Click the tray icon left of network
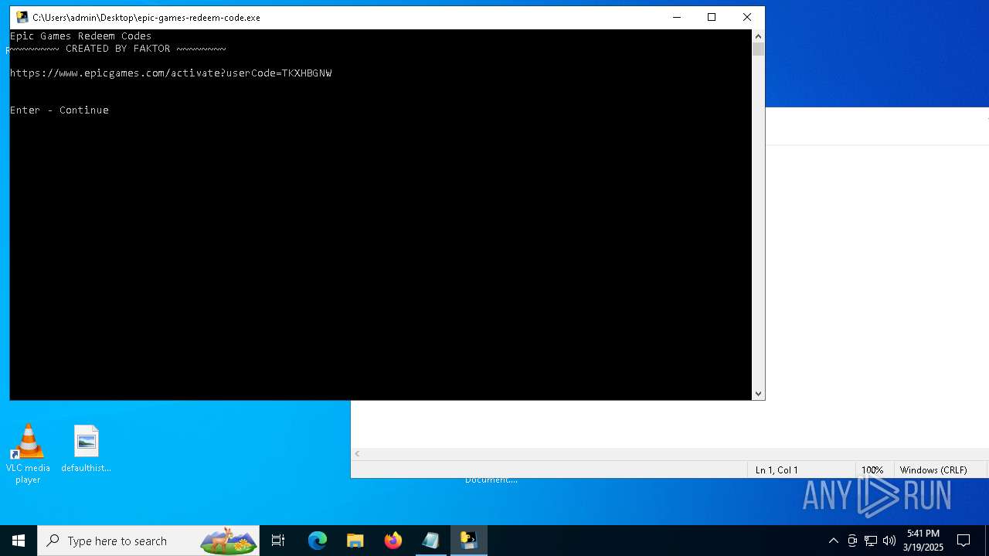The height and width of the screenshot is (556, 989). click(x=852, y=541)
